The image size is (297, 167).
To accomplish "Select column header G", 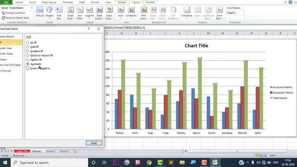I will (122, 33).
